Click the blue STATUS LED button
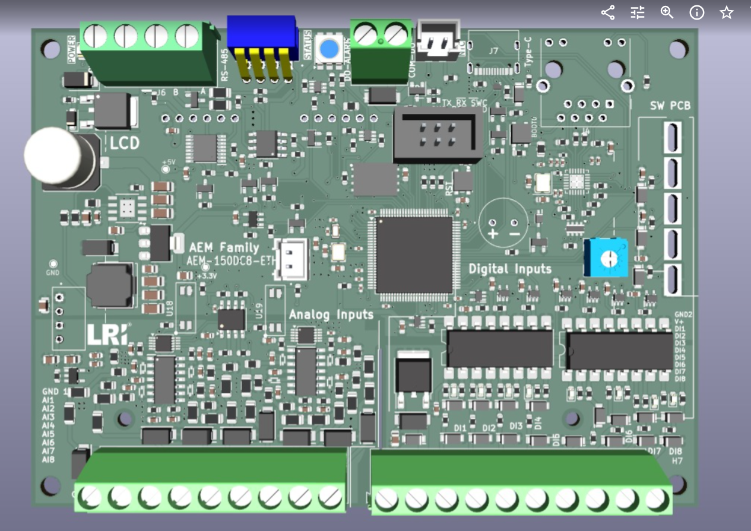This screenshot has width=751, height=531. click(x=328, y=49)
